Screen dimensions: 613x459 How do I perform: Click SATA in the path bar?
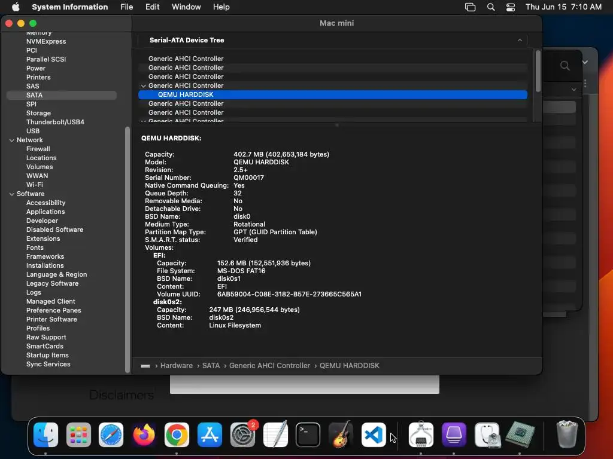click(x=211, y=366)
